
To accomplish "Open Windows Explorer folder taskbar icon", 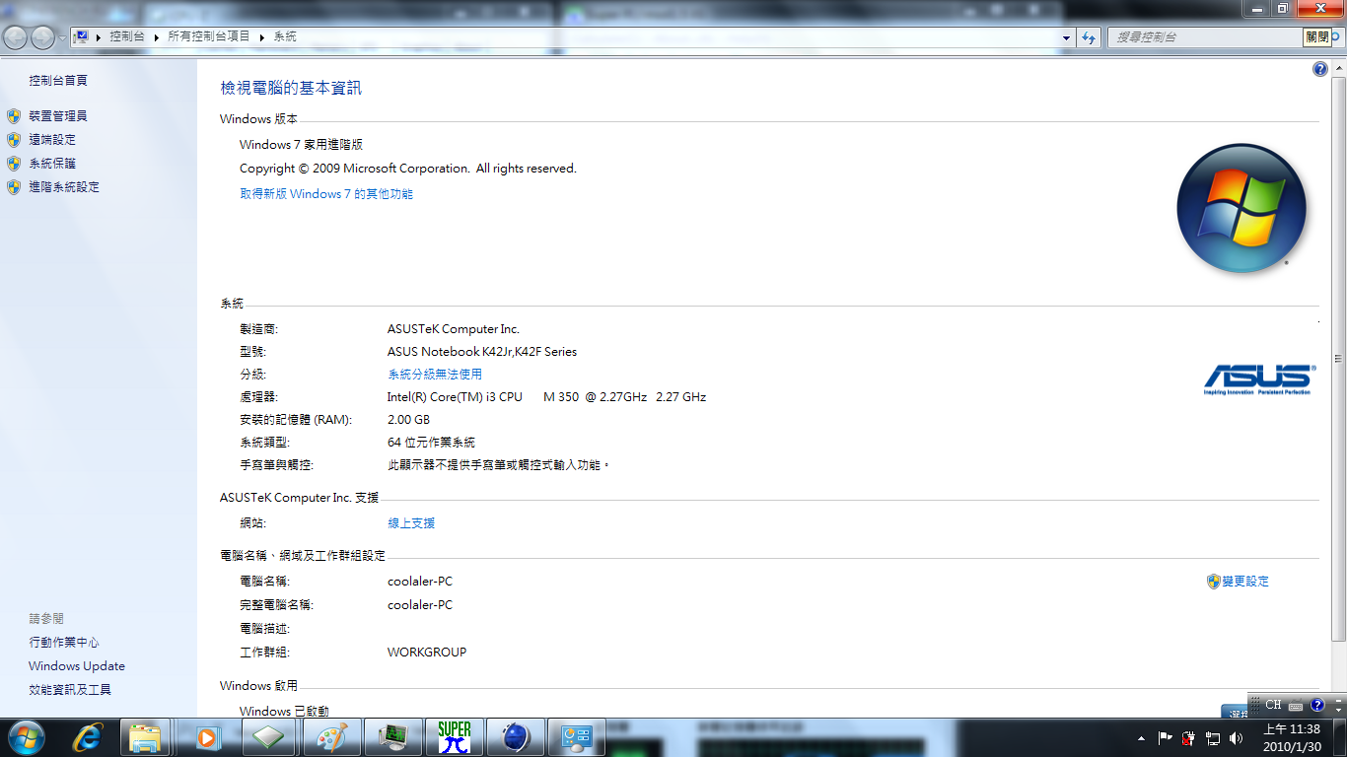I will 145,737.
